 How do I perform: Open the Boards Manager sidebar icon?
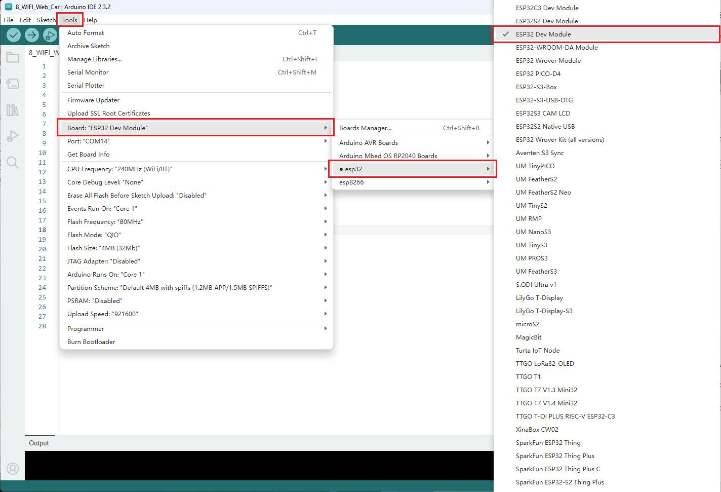[13, 84]
